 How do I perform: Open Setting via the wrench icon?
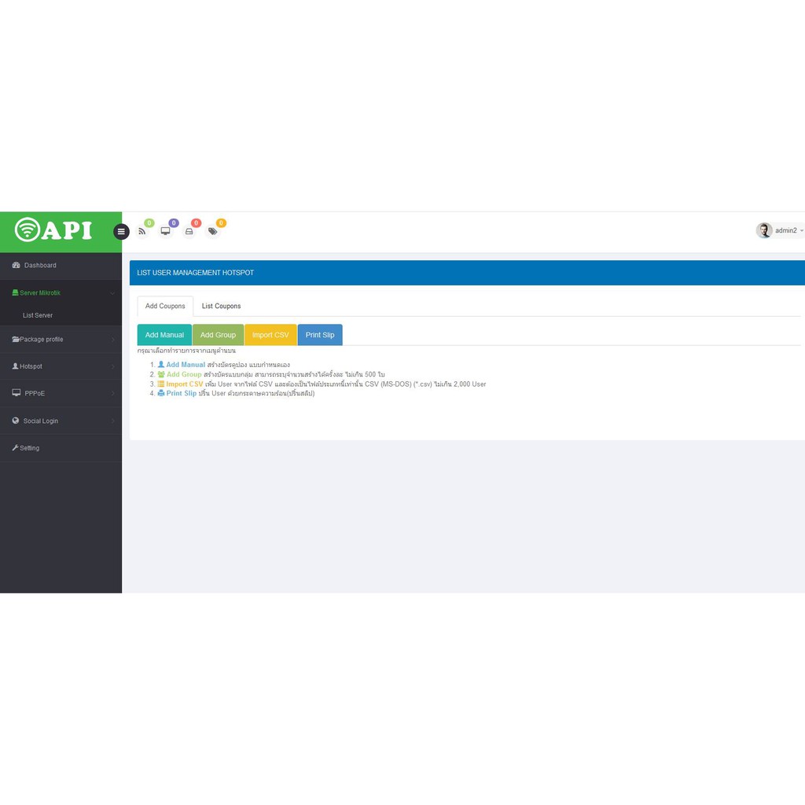pos(15,447)
